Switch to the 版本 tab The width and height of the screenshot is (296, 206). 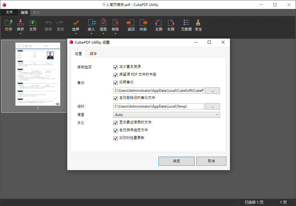[93, 54]
